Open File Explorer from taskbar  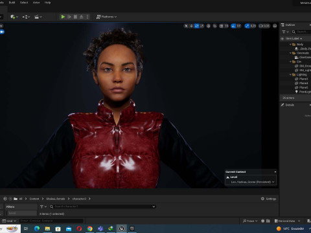click(x=47, y=228)
